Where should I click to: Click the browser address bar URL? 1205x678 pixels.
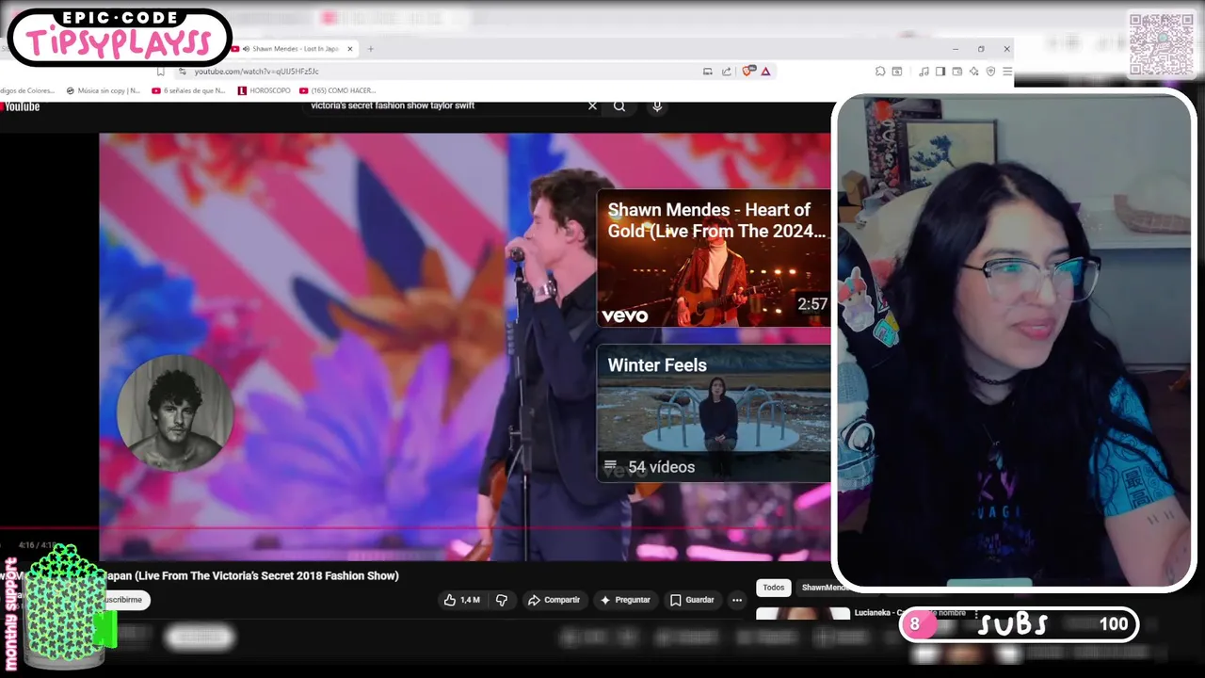[x=257, y=72]
